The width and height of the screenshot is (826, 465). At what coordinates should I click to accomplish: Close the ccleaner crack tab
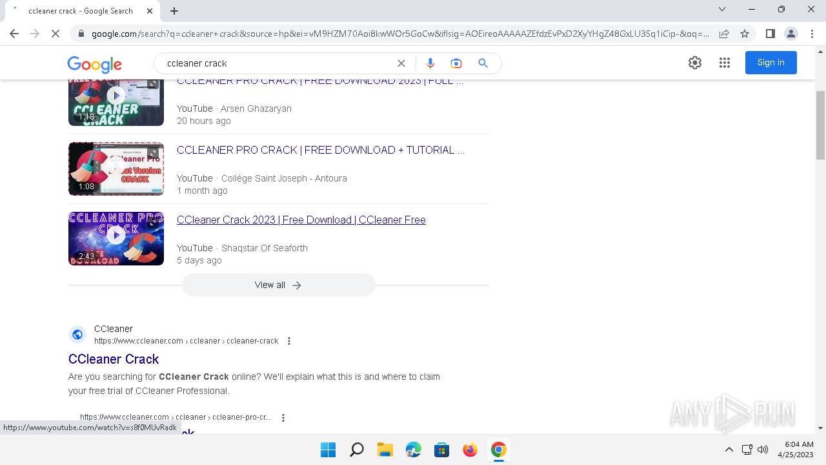pyautogui.click(x=150, y=11)
